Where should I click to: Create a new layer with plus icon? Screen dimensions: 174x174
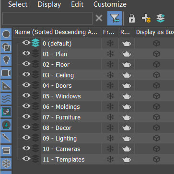point(146,18)
